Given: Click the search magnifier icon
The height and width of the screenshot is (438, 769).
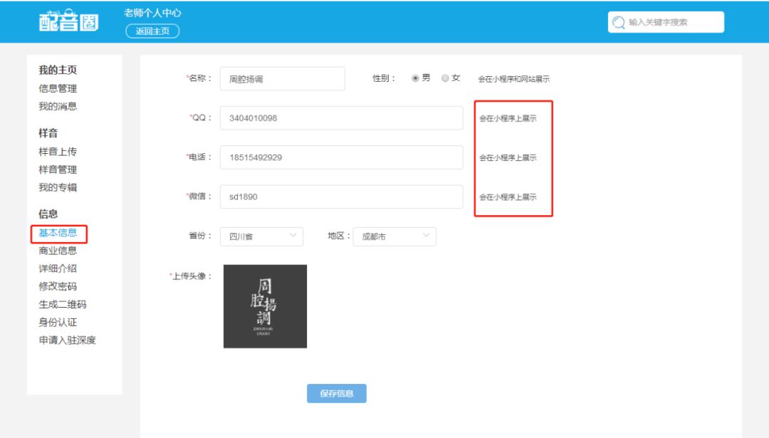Looking at the screenshot, I should pos(619,22).
